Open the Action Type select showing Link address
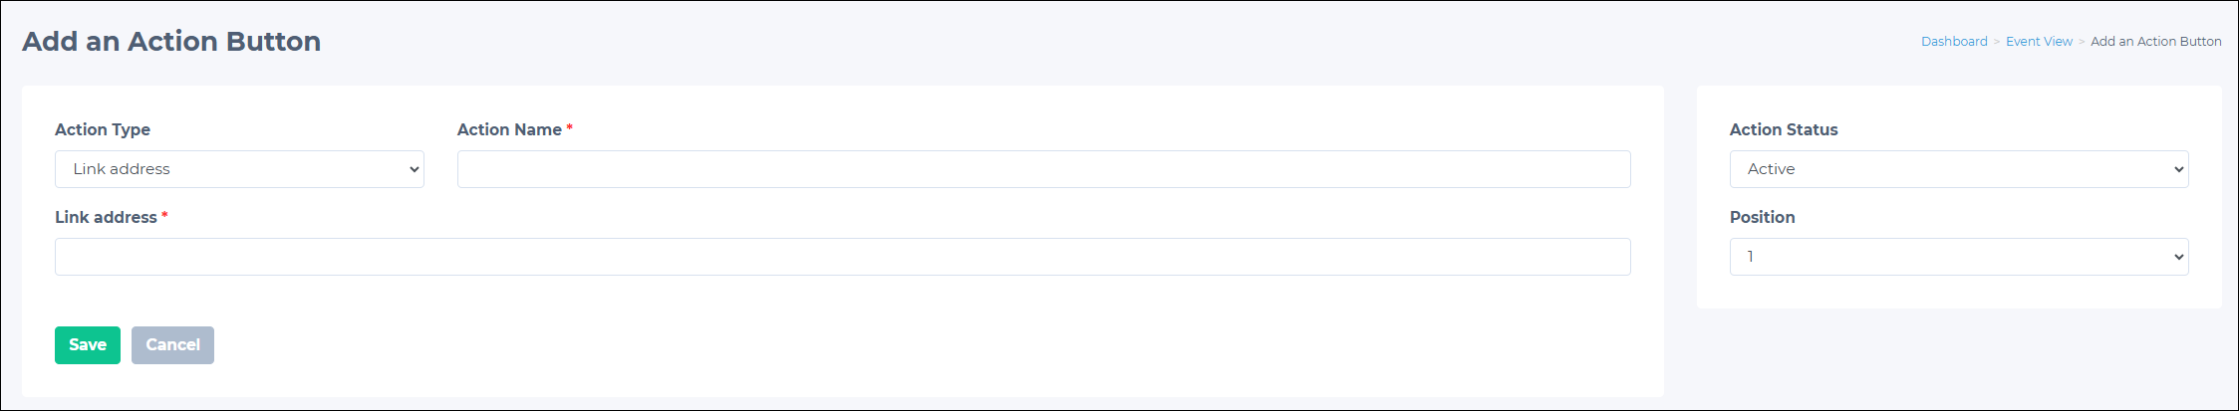The width and height of the screenshot is (2239, 411). tap(239, 169)
